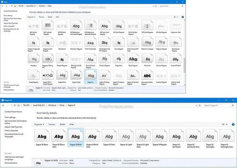This screenshot has height=168, width=237.
Task: Select the Myanmar Text font icon
Action: tap(176, 26)
